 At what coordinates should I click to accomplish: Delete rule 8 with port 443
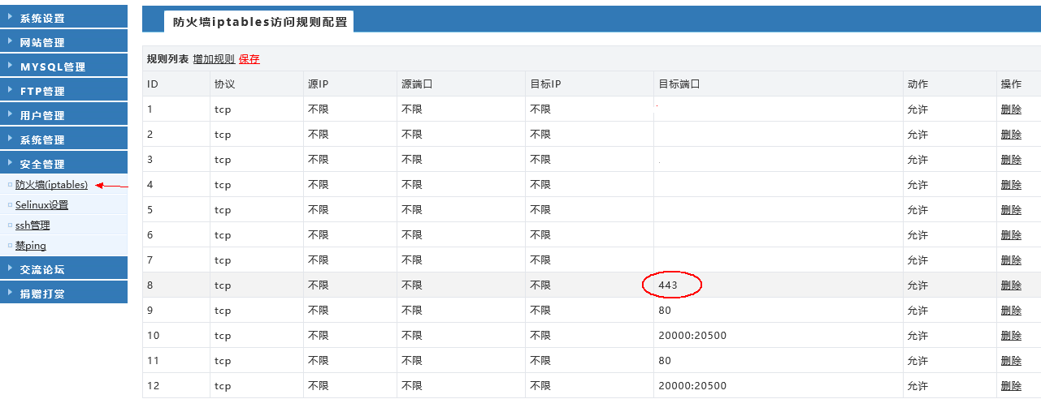coord(1011,285)
